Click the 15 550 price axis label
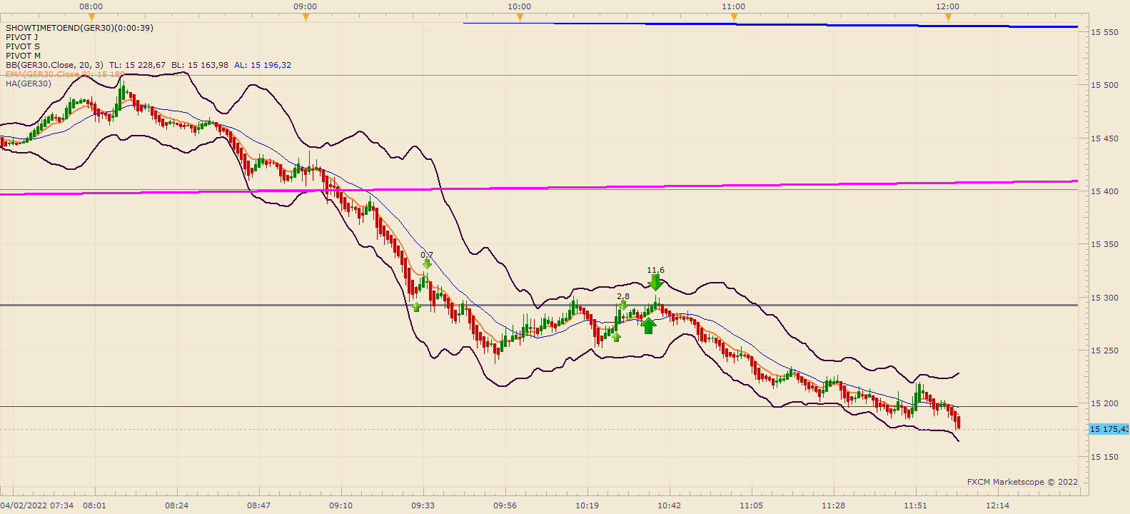 pos(1104,32)
